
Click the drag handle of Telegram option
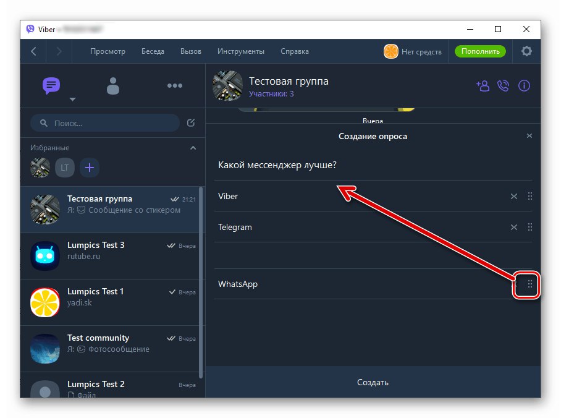(530, 227)
